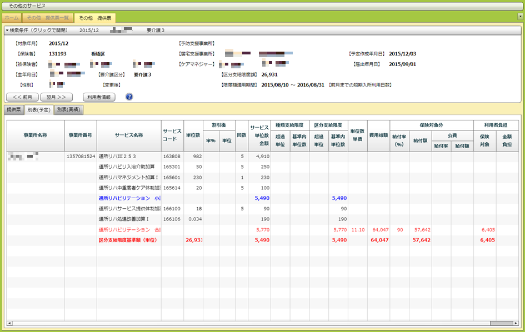This screenshot has width=525, height=332.
Task: Click the horizontal scrollbar left arrow
Action: (x=9, y=323)
